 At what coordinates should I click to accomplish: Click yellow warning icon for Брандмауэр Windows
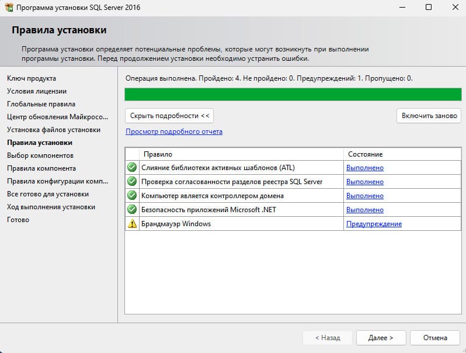click(x=132, y=224)
